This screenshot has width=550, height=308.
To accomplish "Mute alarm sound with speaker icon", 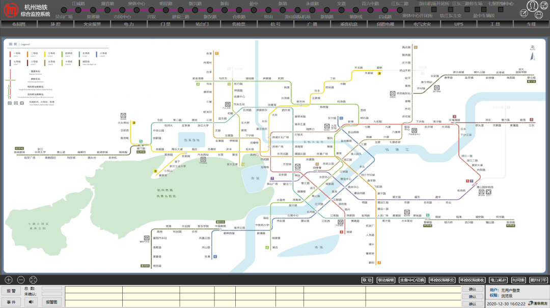I will (32, 302).
